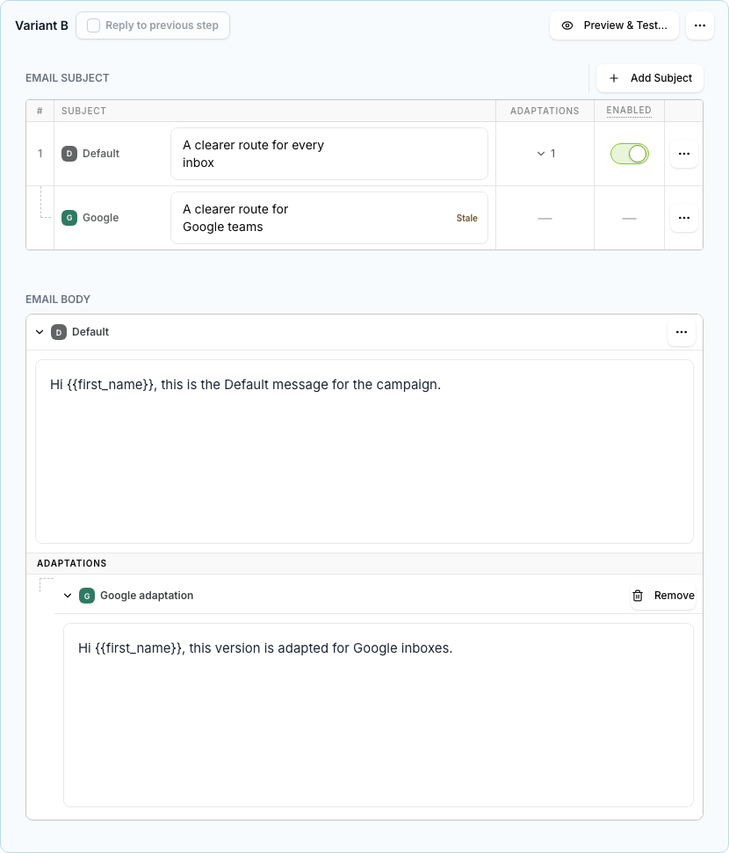Click the trash icon beside Remove

pos(638,596)
